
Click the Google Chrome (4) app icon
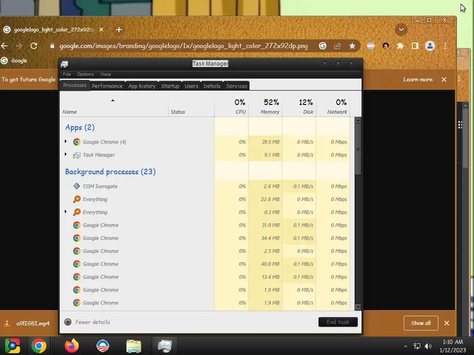click(x=77, y=142)
